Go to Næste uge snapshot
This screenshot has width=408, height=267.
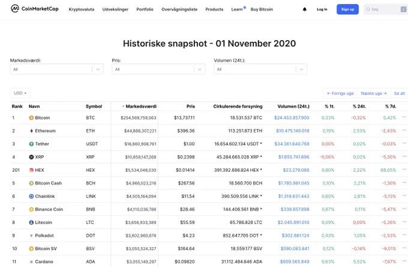click(x=374, y=94)
